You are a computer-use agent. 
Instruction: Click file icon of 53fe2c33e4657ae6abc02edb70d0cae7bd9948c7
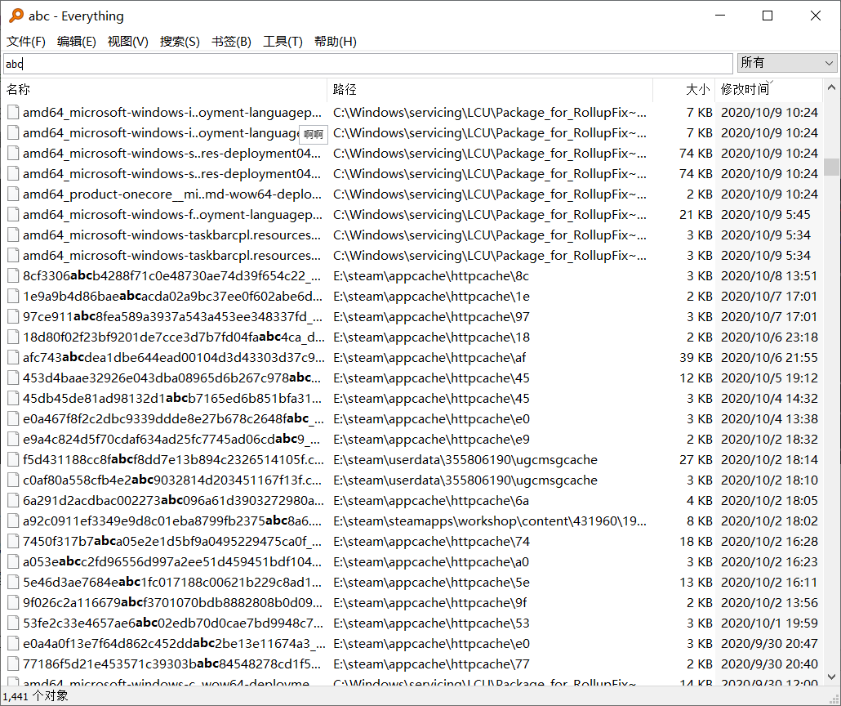[13, 623]
